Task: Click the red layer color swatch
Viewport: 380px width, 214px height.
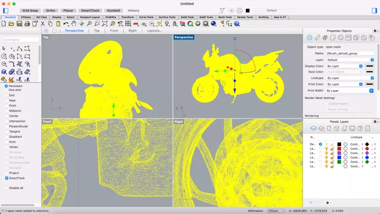Action: [x=339, y=149]
